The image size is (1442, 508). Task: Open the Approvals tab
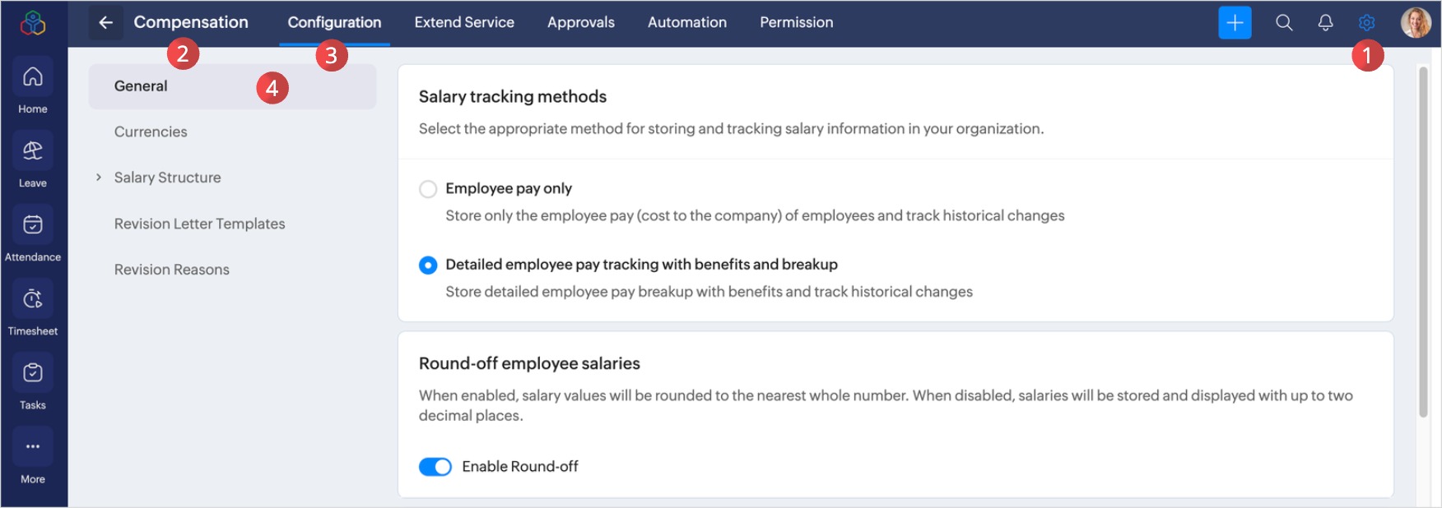click(581, 22)
